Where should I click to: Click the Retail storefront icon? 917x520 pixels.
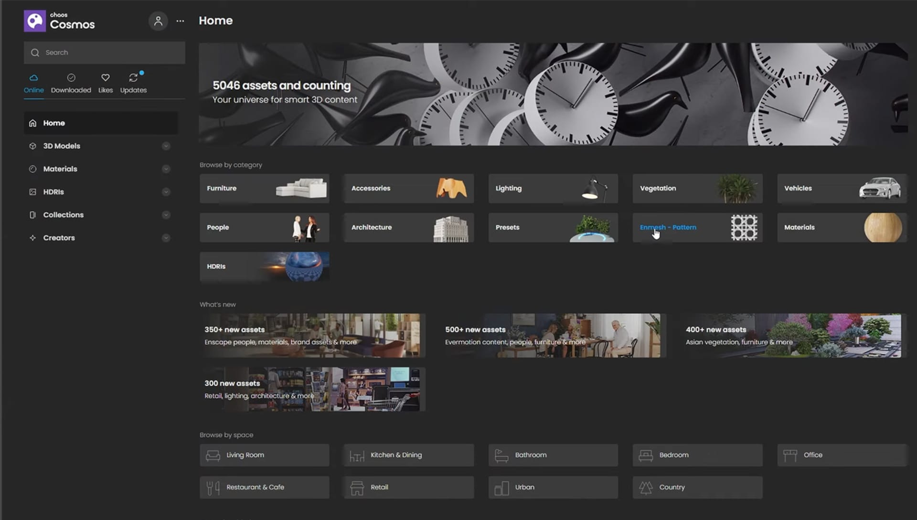(x=357, y=488)
